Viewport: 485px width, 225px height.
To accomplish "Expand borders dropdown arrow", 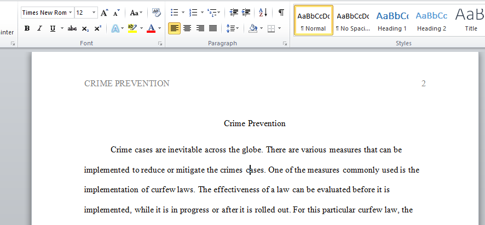I will pos(280,29).
